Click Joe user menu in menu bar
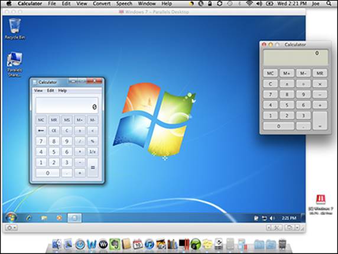Image resolution: width=338 pixels, height=254 pixels. click(x=316, y=4)
